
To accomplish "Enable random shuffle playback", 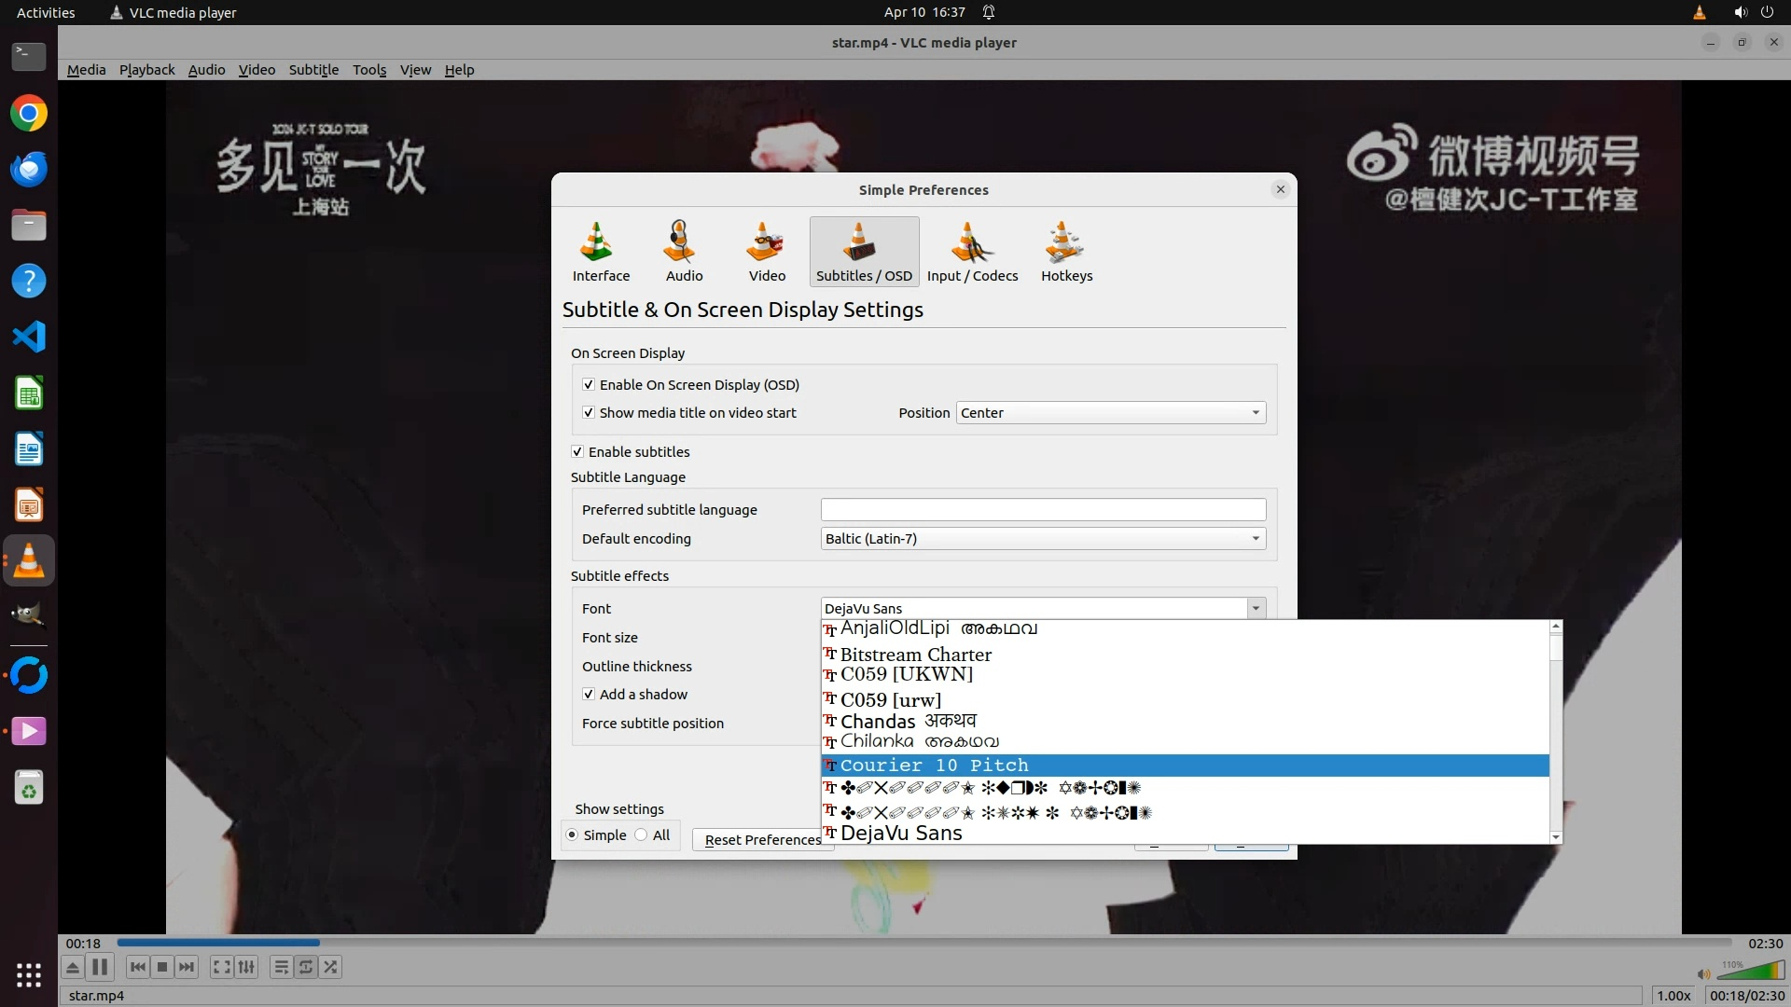I will [330, 967].
